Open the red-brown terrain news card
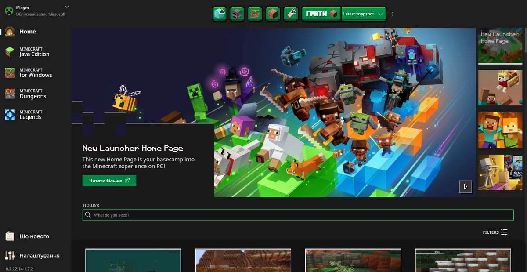 click(x=243, y=260)
